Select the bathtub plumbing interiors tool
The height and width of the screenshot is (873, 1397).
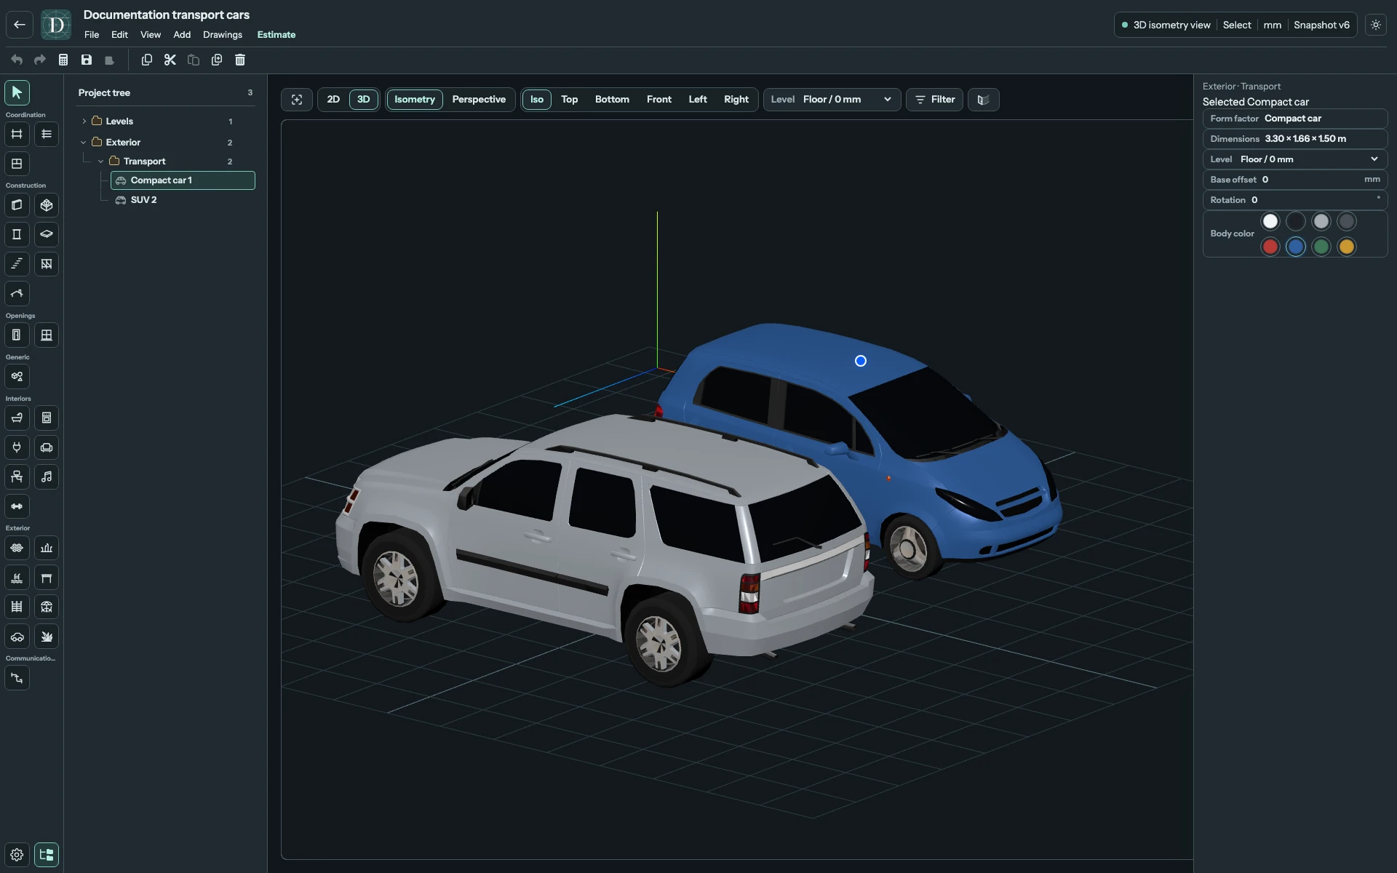point(17,418)
